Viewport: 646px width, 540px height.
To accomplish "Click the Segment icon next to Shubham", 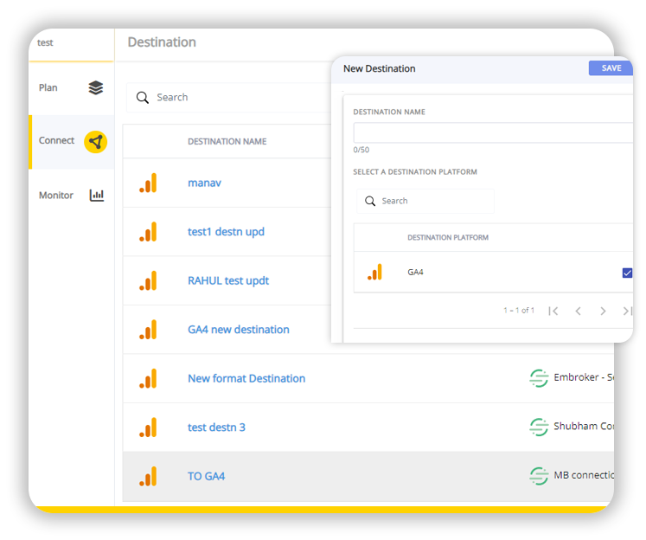I will click(x=539, y=427).
